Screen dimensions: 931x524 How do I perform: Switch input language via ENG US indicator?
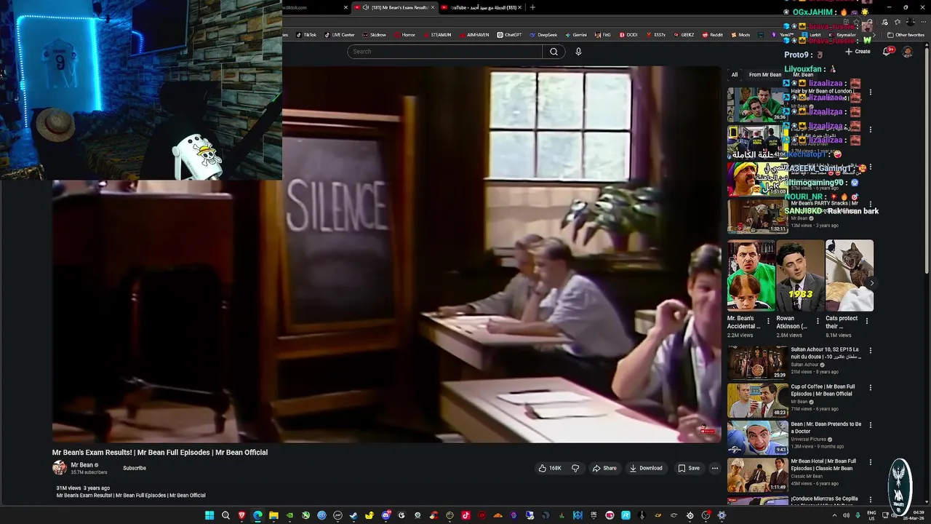click(871, 515)
